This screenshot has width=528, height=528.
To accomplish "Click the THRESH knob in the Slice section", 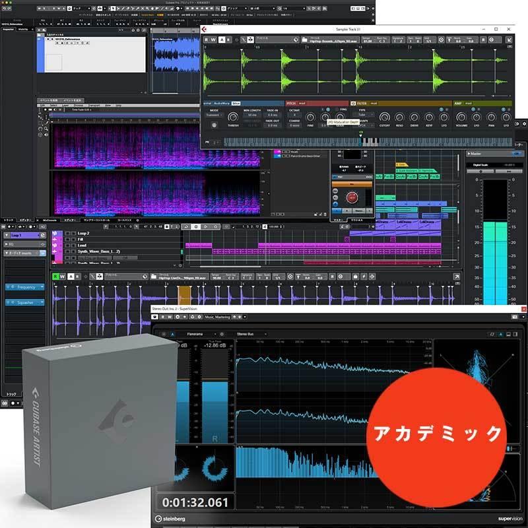I will [x=233, y=117].
